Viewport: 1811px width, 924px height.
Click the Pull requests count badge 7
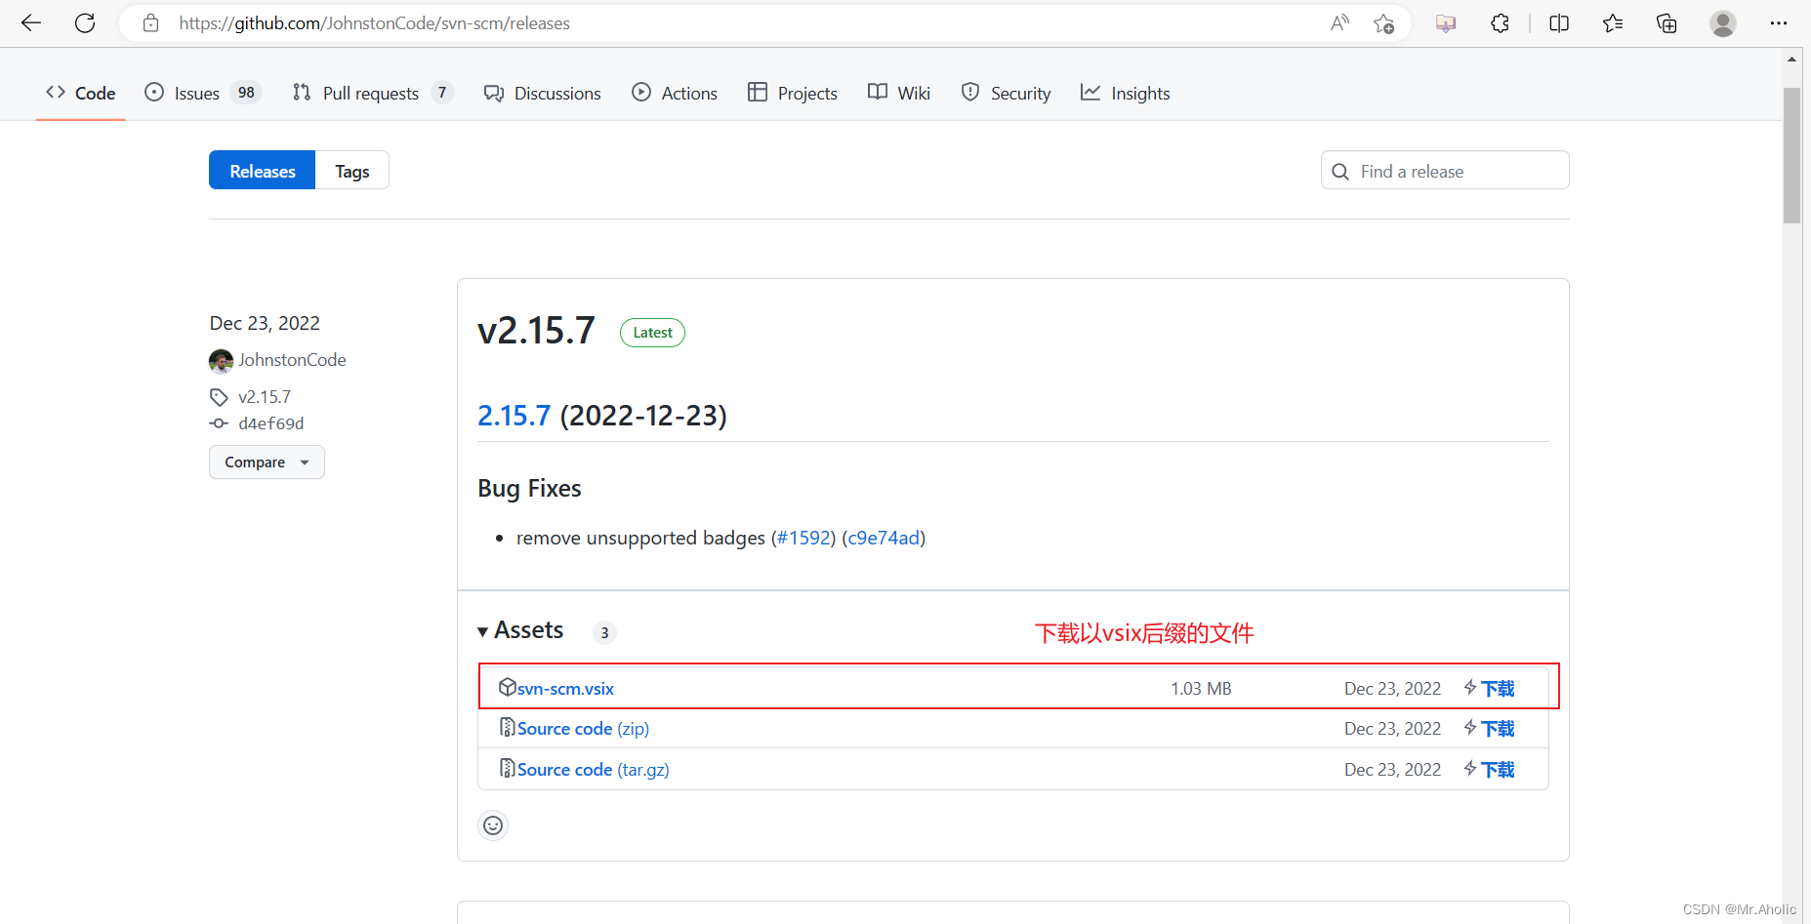pos(442,93)
